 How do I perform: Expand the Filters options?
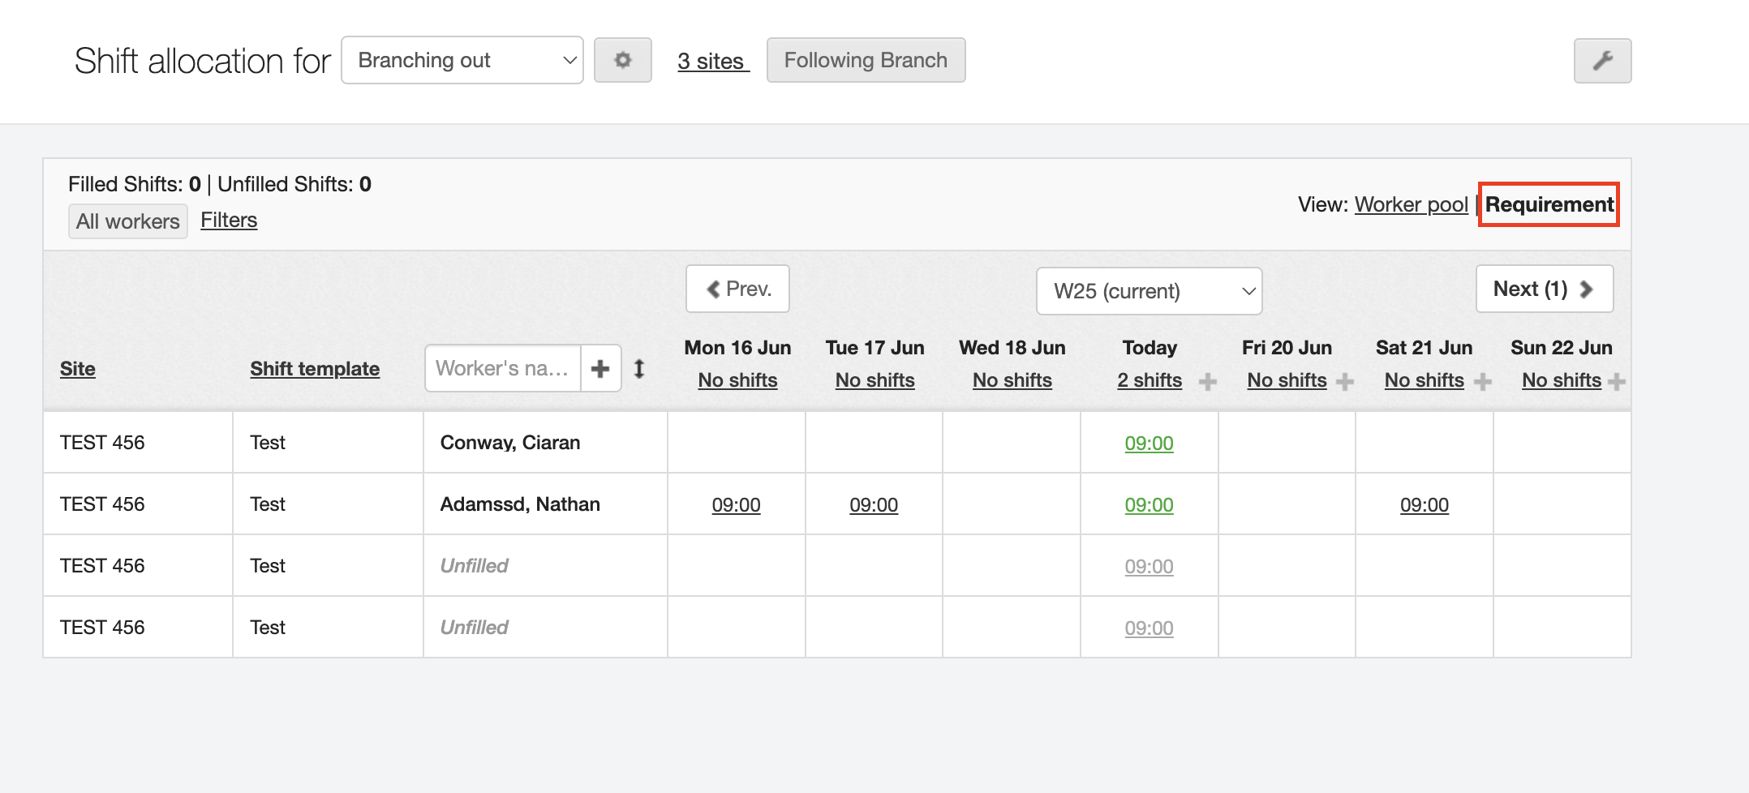pyautogui.click(x=229, y=221)
